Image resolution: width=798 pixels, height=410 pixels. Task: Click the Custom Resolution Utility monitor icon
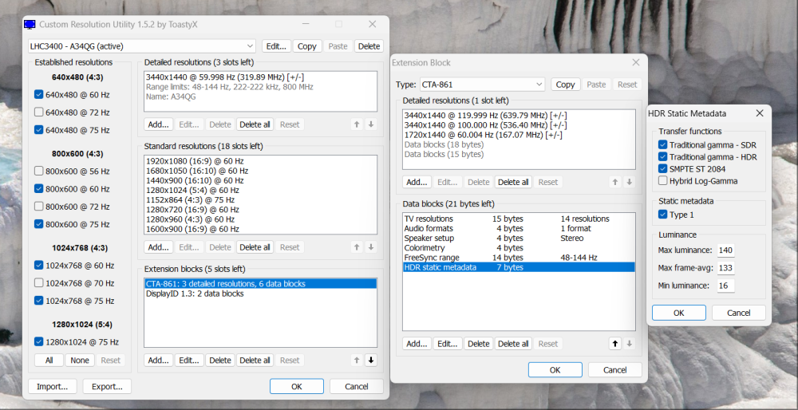click(x=30, y=25)
